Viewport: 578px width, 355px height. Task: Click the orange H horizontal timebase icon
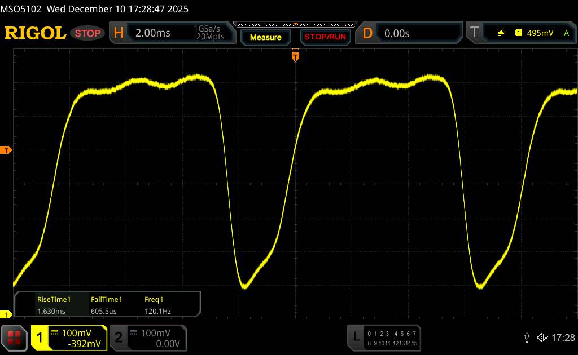(x=119, y=33)
